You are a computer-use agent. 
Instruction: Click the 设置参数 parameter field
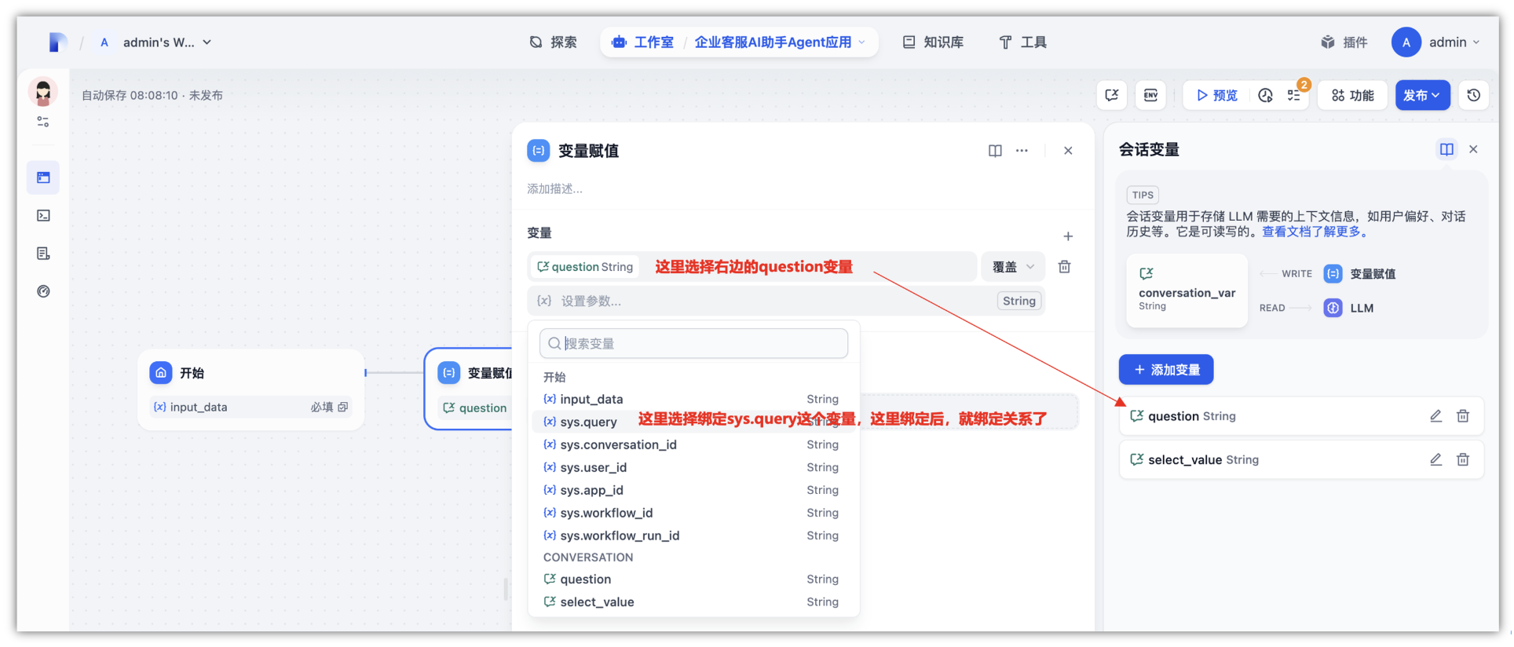[x=786, y=301]
